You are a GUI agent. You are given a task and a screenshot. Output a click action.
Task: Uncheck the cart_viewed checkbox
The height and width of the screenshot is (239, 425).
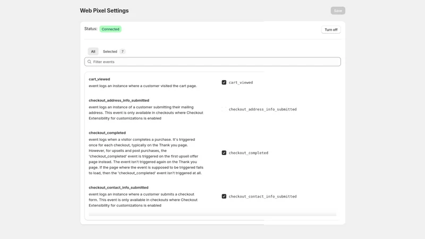click(224, 82)
